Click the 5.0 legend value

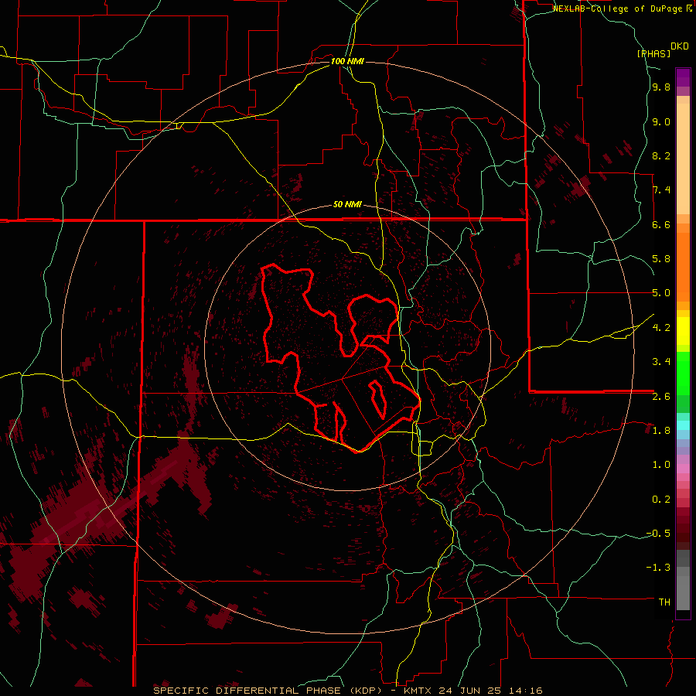[x=661, y=293]
